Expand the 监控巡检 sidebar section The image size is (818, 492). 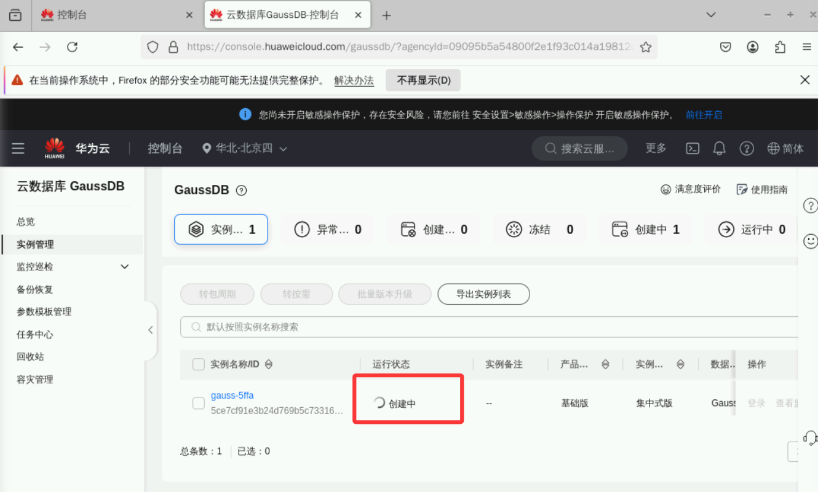click(x=73, y=267)
